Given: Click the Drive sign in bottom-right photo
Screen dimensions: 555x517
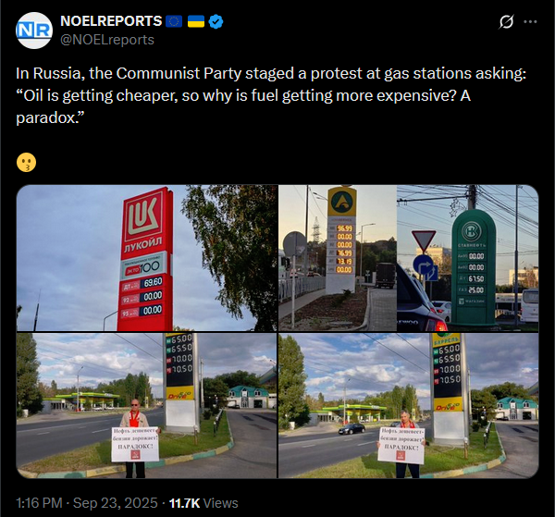Looking at the screenshot, I should point(448,405).
